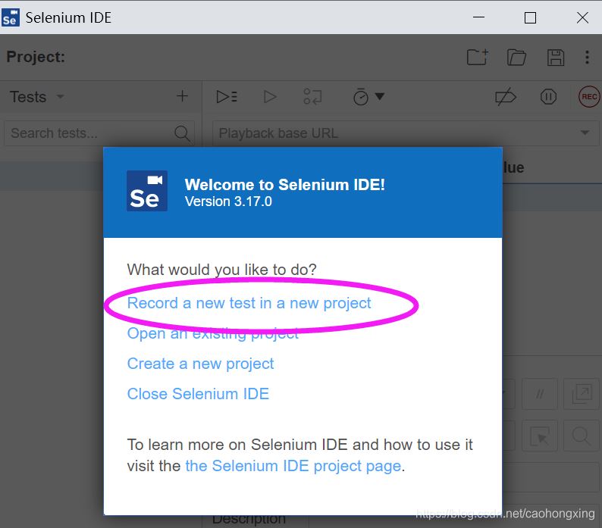The height and width of the screenshot is (528, 602).
Task: Maximize the Selenium IDE window
Action: click(530, 17)
